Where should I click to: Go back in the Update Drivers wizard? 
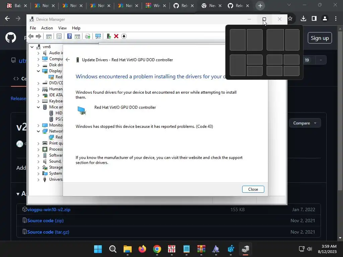(68, 60)
